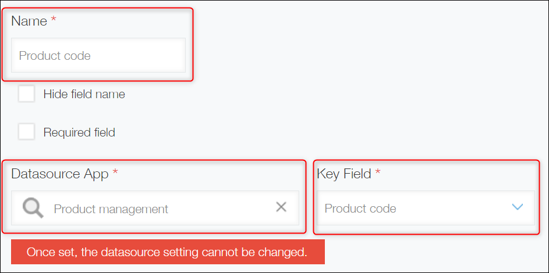
Task: Click the Name field label
Action: click(x=29, y=21)
